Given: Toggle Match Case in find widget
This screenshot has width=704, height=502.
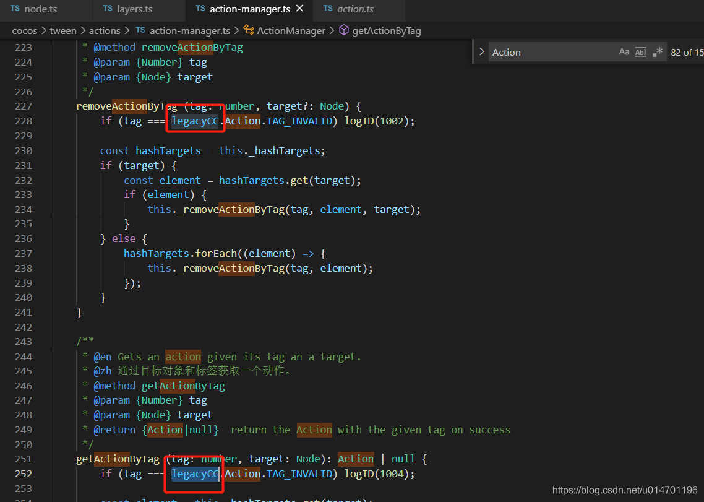Looking at the screenshot, I should click(x=624, y=51).
